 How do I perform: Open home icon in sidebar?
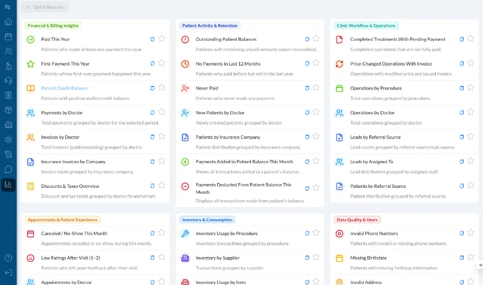click(x=8, y=21)
